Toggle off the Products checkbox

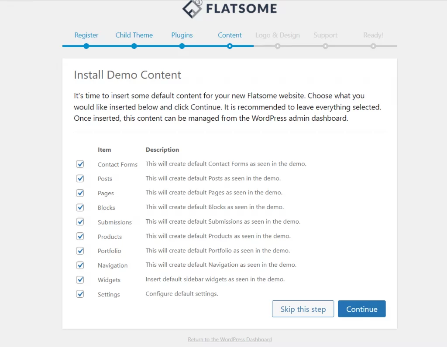coord(80,236)
